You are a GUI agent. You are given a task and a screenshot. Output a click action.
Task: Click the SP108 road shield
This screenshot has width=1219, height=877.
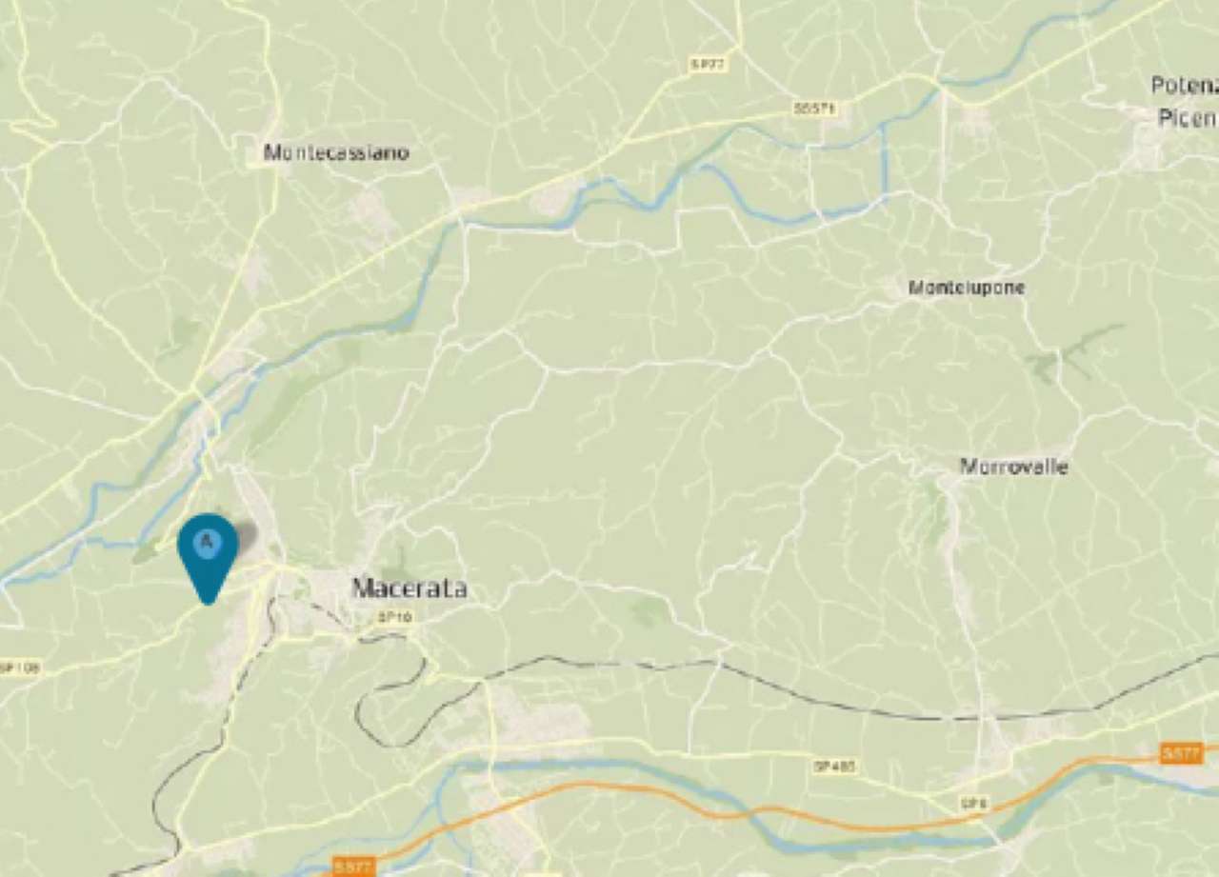point(19,668)
